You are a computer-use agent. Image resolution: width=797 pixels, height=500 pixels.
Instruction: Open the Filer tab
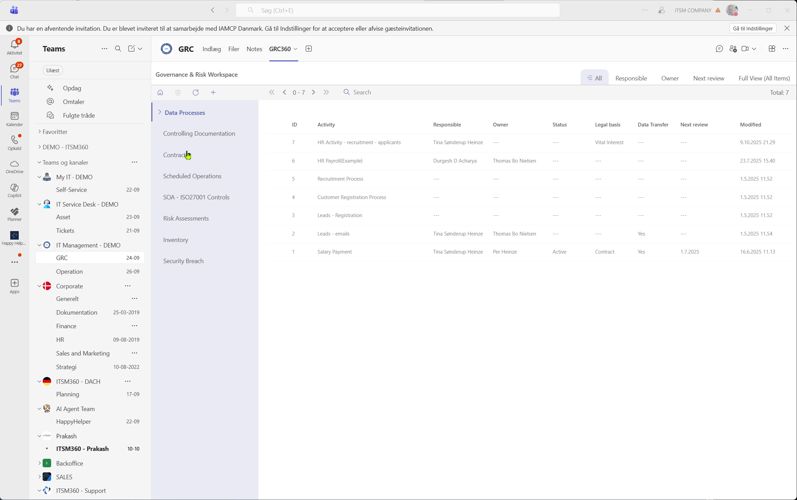point(234,49)
